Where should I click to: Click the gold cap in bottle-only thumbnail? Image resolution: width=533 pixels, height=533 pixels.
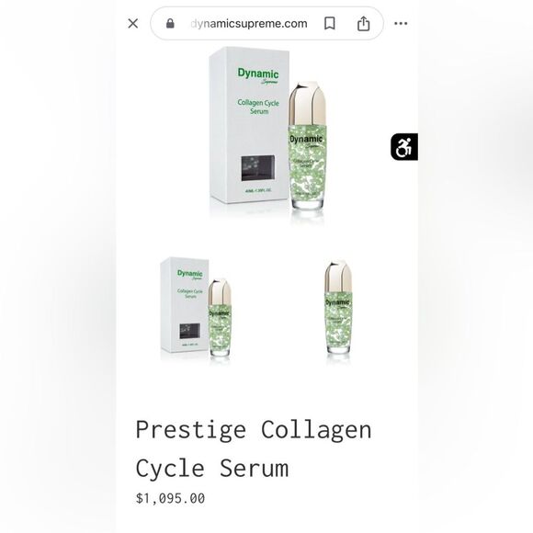[x=338, y=276]
